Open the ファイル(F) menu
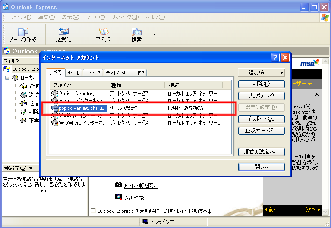The width and height of the screenshot is (331, 228). coord(20,17)
